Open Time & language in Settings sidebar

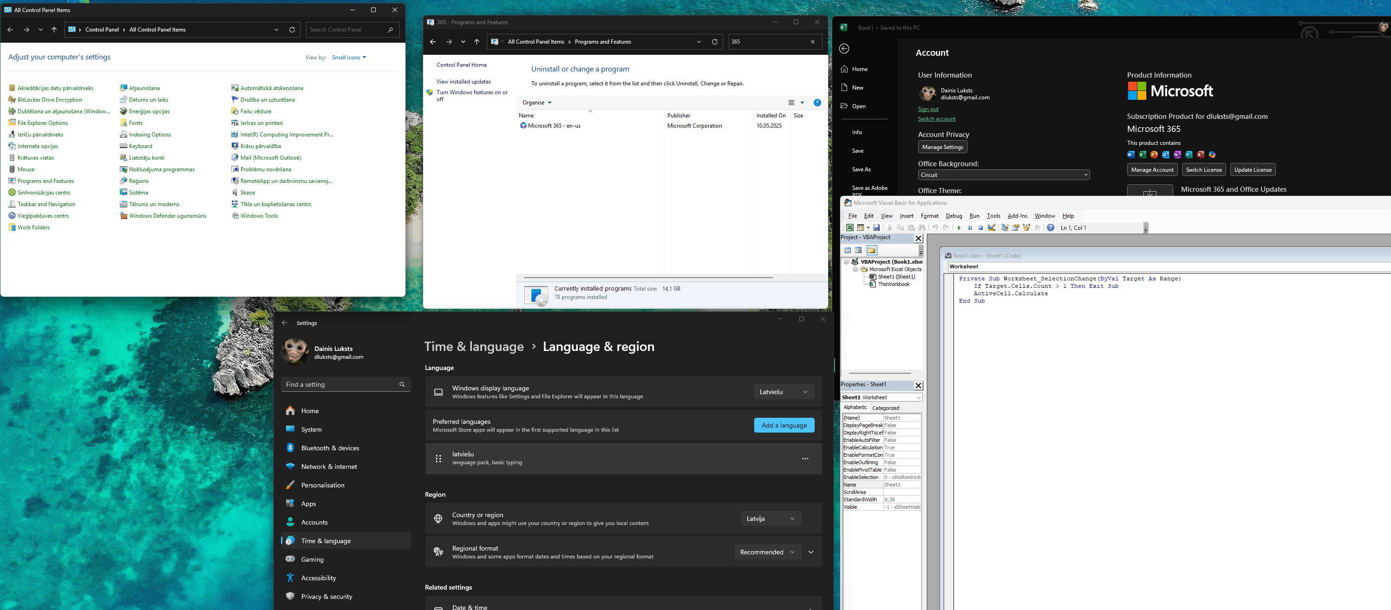coord(326,541)
